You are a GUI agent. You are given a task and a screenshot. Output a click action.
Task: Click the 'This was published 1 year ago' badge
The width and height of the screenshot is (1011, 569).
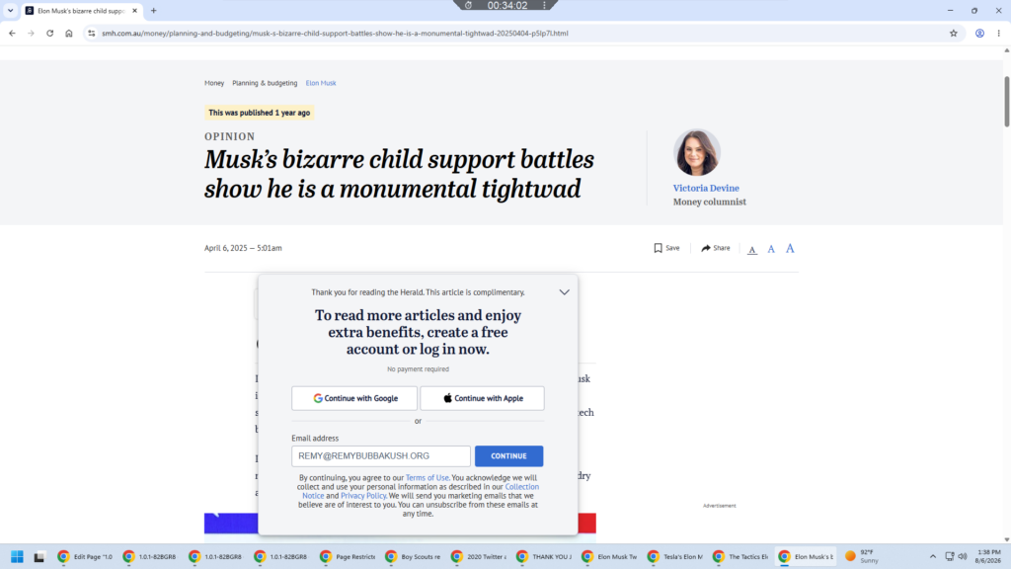click(x=260, y=113)
